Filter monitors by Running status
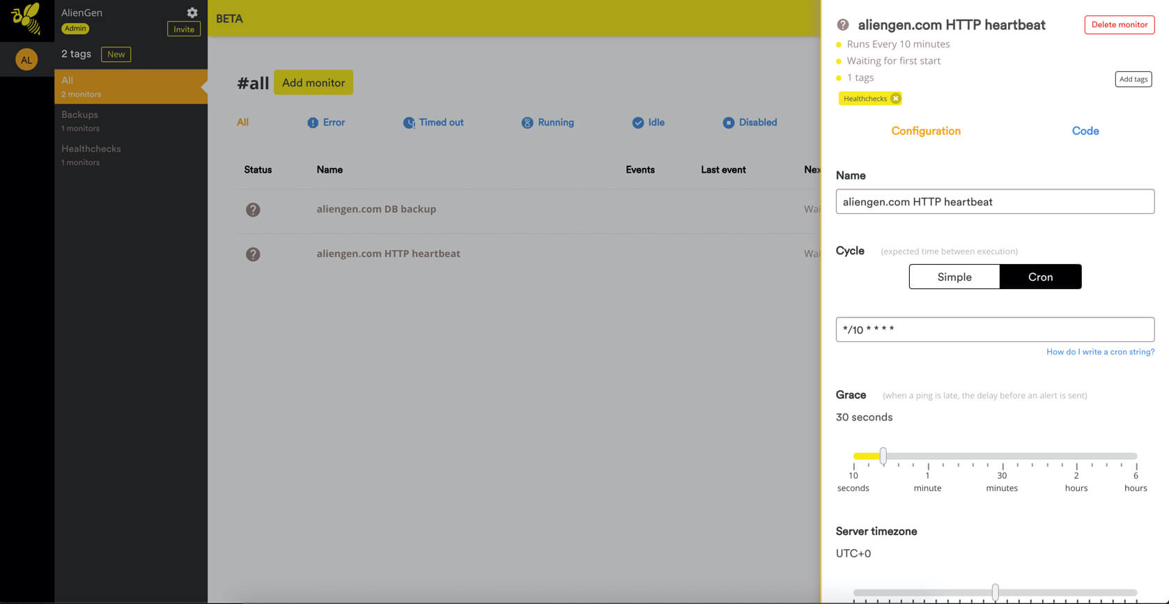 point(548,123)
